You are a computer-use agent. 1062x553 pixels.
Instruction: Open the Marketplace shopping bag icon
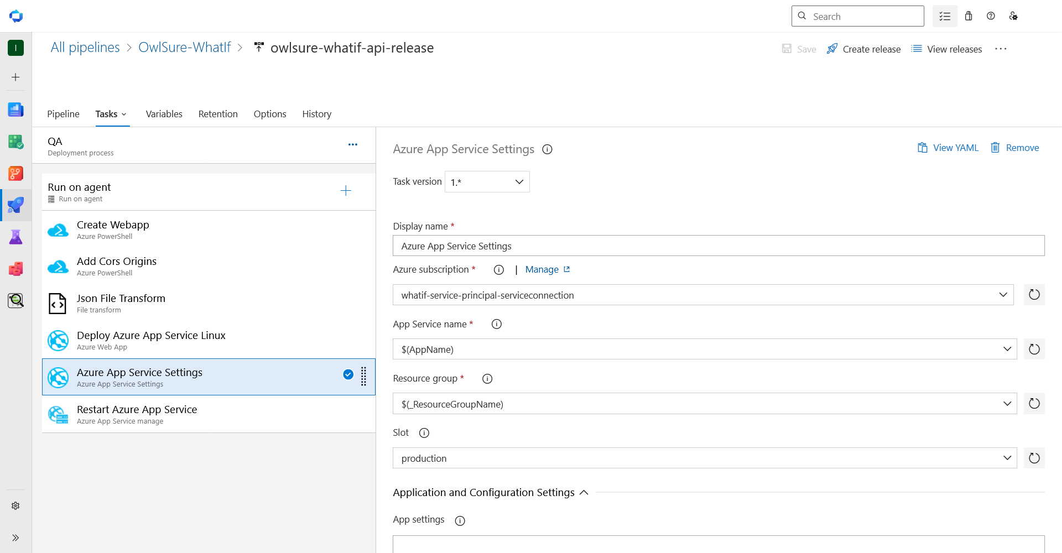coord(969,16)
